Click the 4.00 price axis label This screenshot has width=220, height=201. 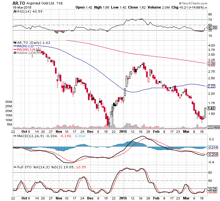pos(212,46)
